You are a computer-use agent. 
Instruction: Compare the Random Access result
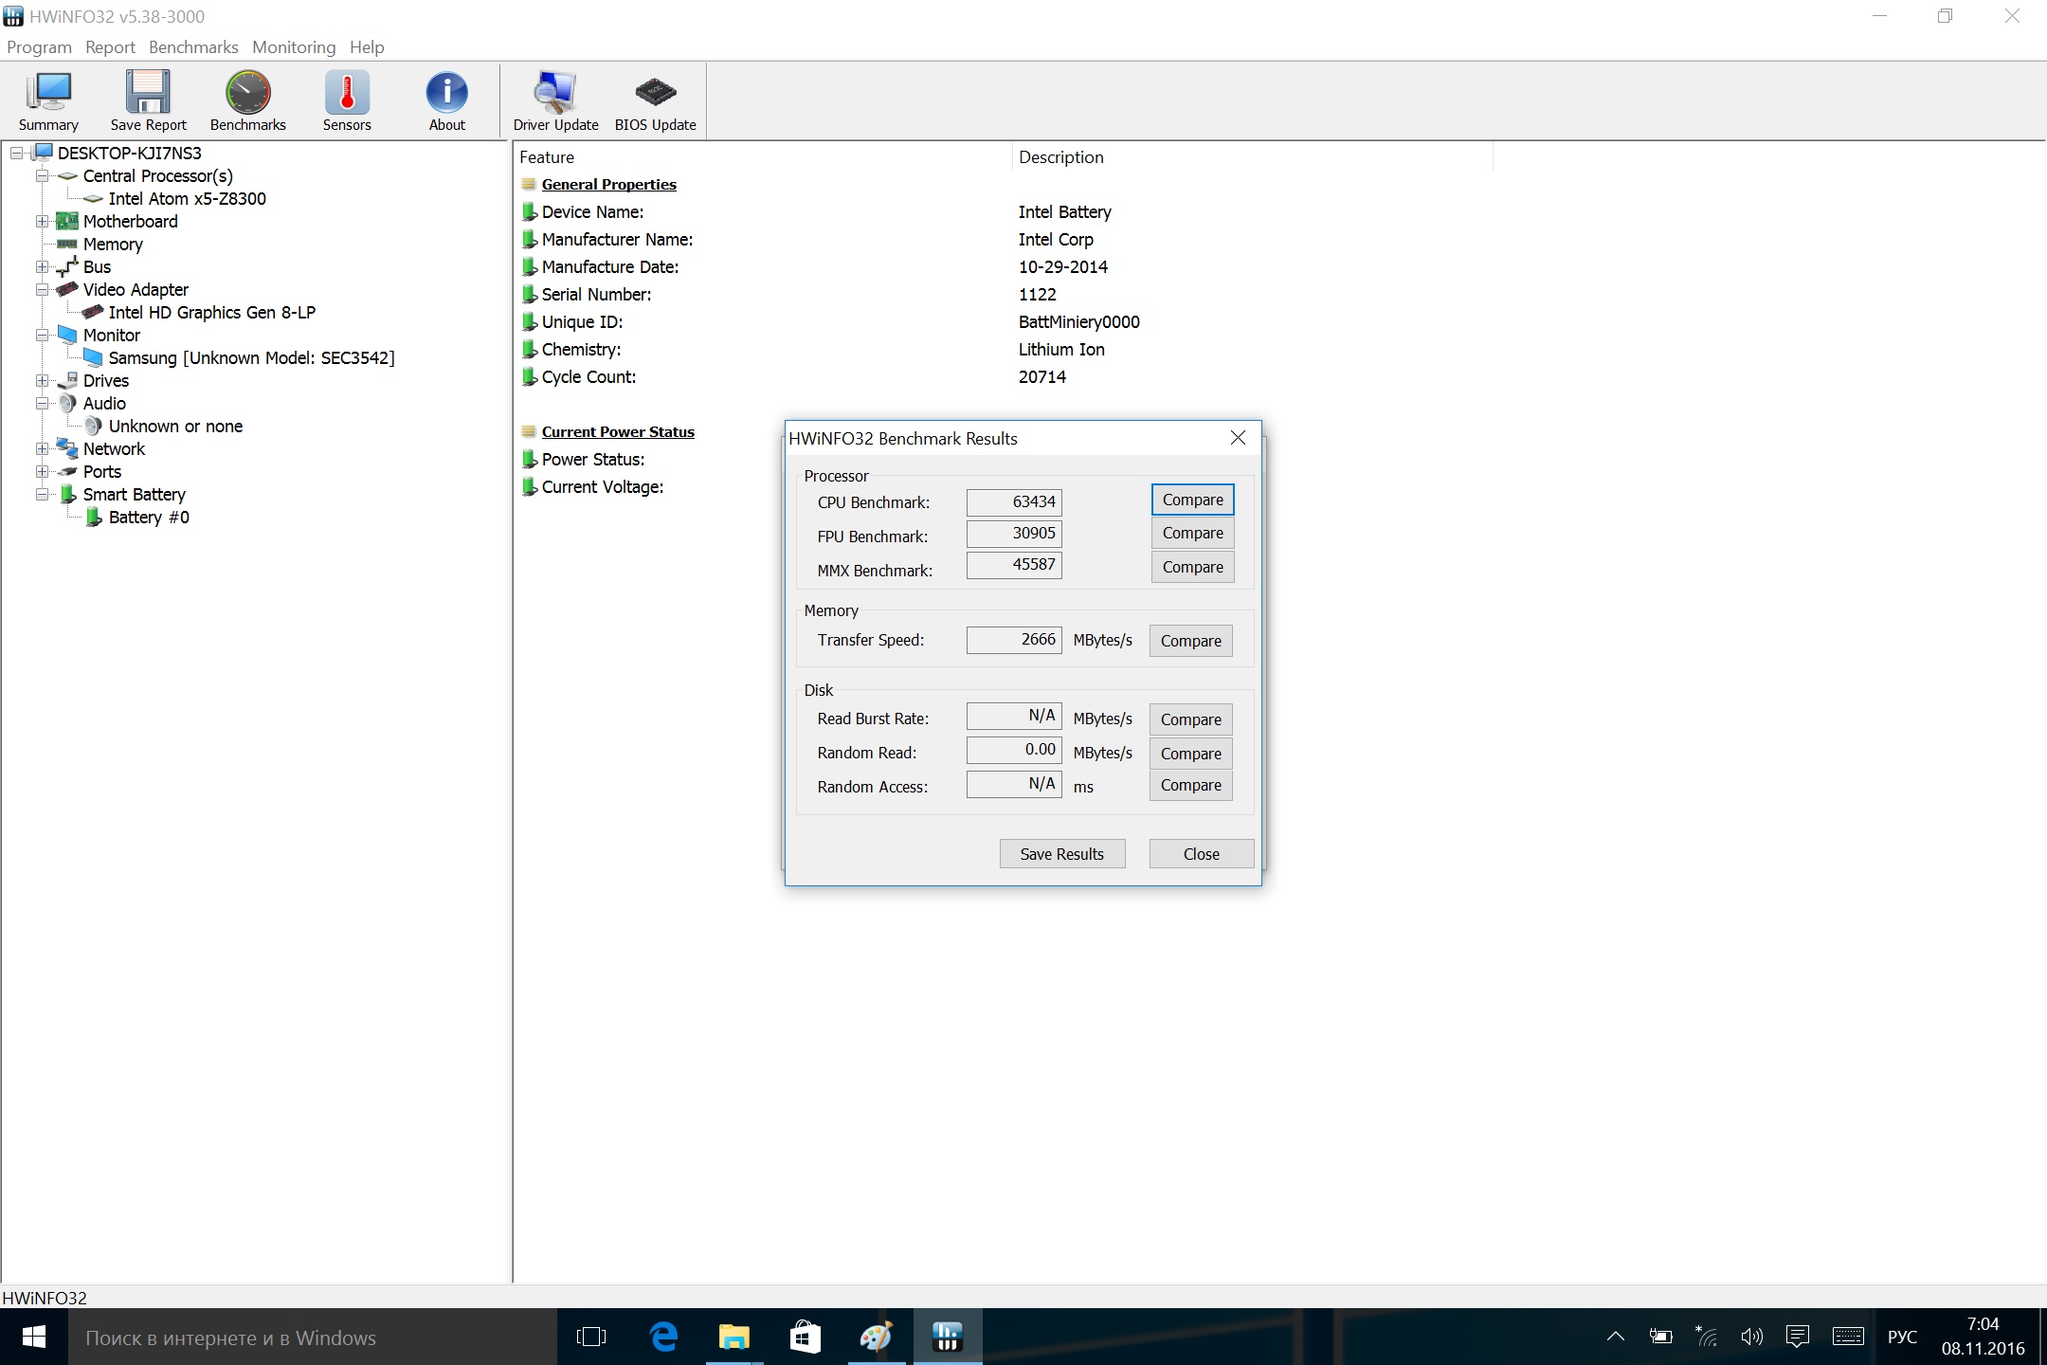pos(1190,785)
